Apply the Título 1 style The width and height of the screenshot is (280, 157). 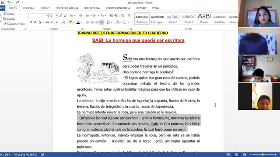(x=173, y=19)
